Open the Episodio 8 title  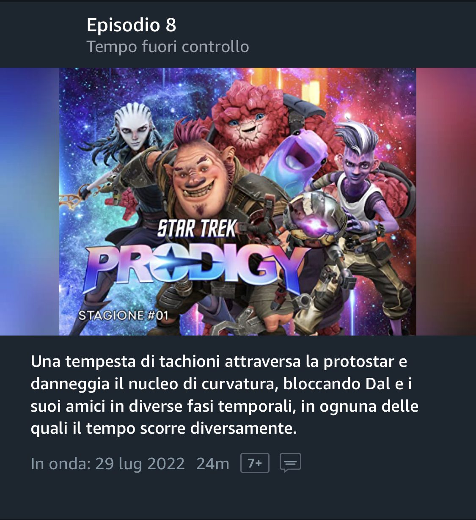click(x=131, y=25)
